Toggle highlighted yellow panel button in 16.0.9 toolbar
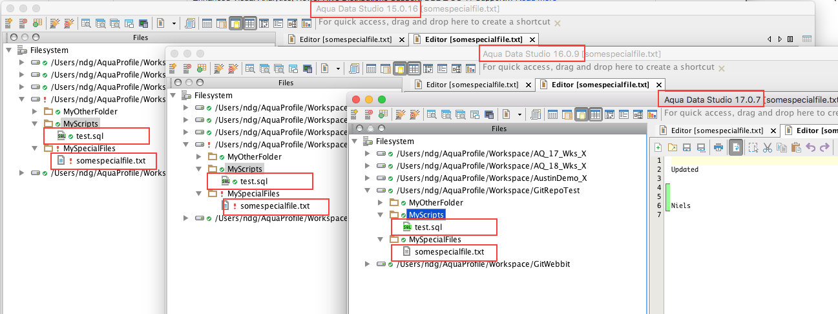The image size is (838, 314). 401,68
